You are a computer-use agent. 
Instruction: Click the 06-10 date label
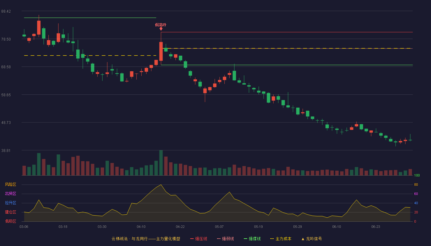click(x=336, y=227)
